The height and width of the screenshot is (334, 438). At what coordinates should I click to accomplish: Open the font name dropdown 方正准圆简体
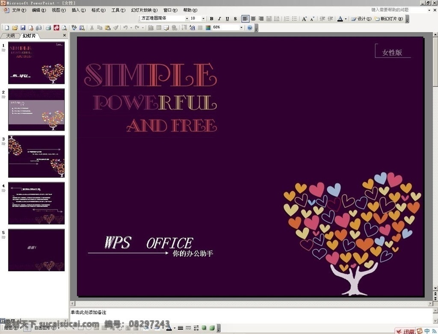(187, 19)
